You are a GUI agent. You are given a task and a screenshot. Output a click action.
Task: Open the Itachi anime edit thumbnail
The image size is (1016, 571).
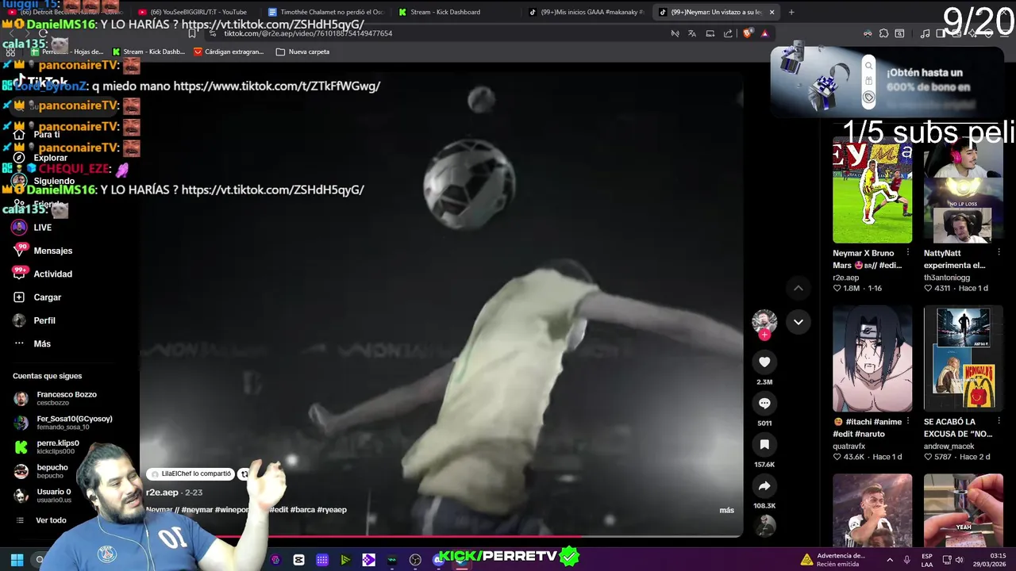(x=872, y=358)
